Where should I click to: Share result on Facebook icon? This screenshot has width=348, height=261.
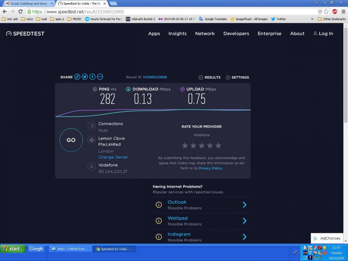pos(92,77)
